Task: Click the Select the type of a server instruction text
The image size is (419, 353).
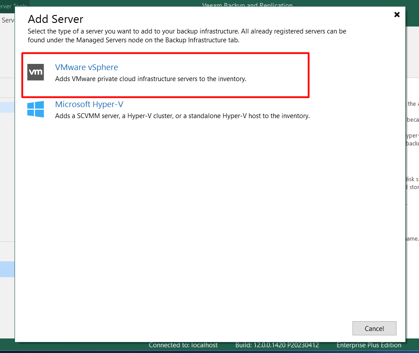Action: pos(187,36)
